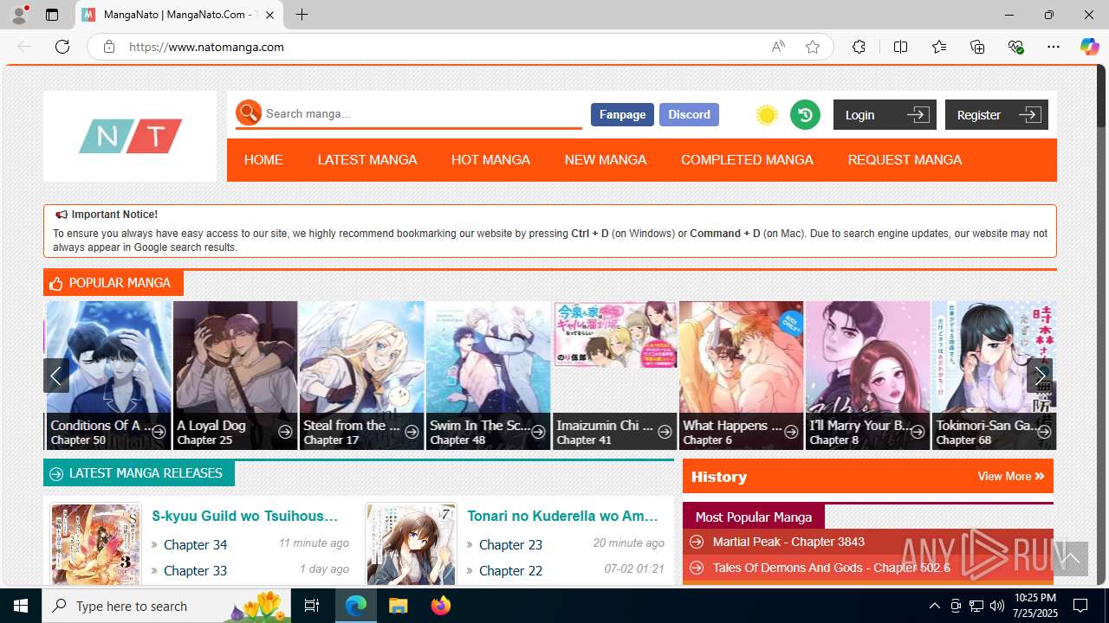Show hidden system tray icons
This screenshot has width=1109, height=623.
click(934, 606)
